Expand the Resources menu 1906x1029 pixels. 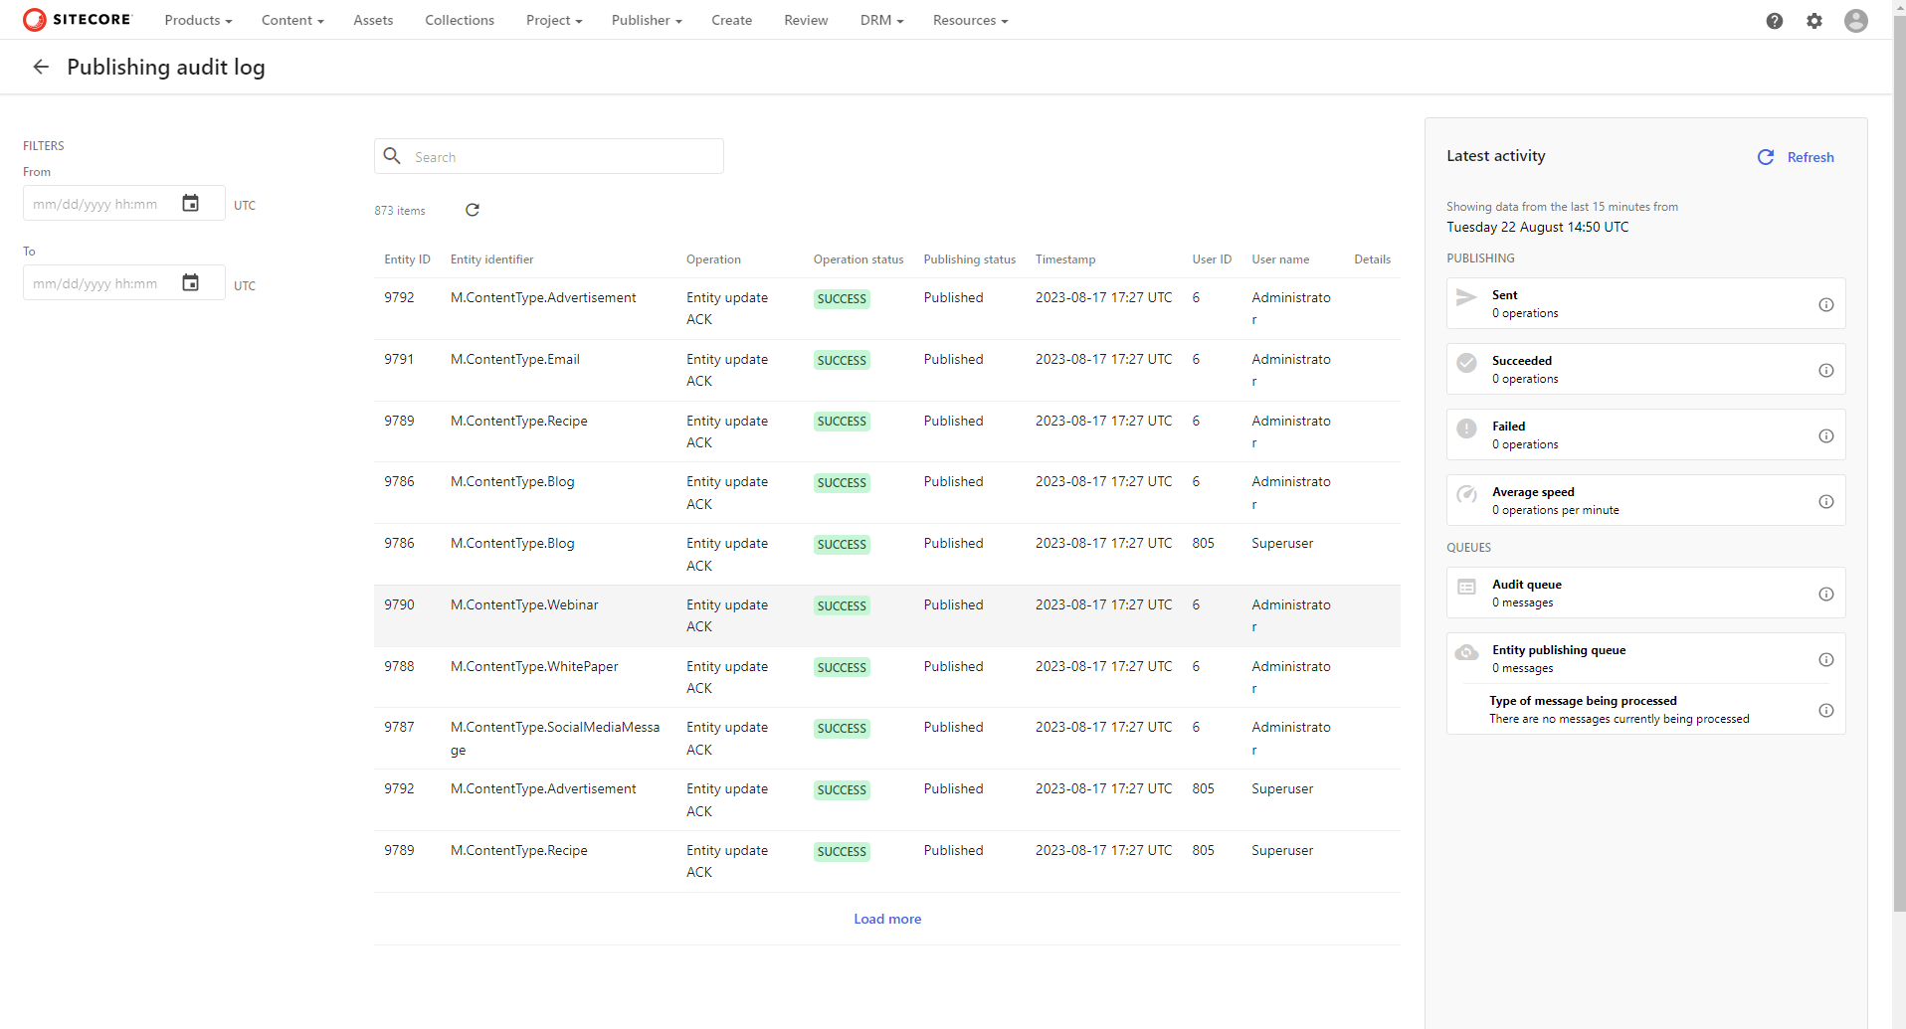(x=970, y=20)
